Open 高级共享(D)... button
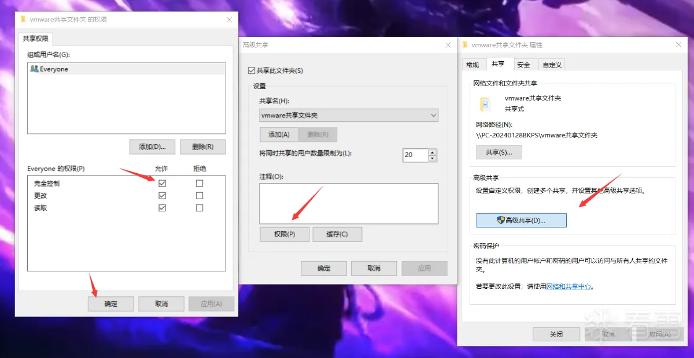Image resolution: width=694 pixels, height=358 pixels. pyautogui.click(x=521, y=221)
